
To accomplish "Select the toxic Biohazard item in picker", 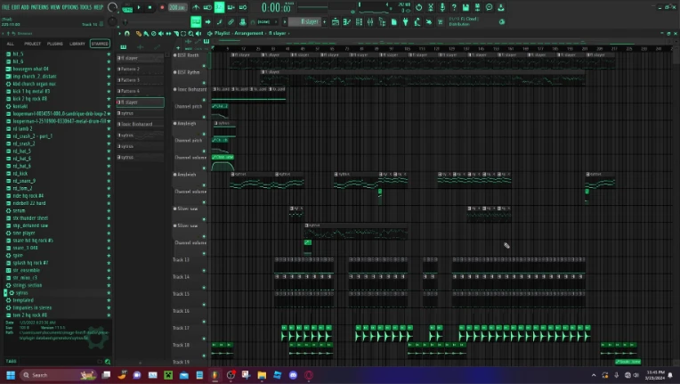I will click(140, 124).
